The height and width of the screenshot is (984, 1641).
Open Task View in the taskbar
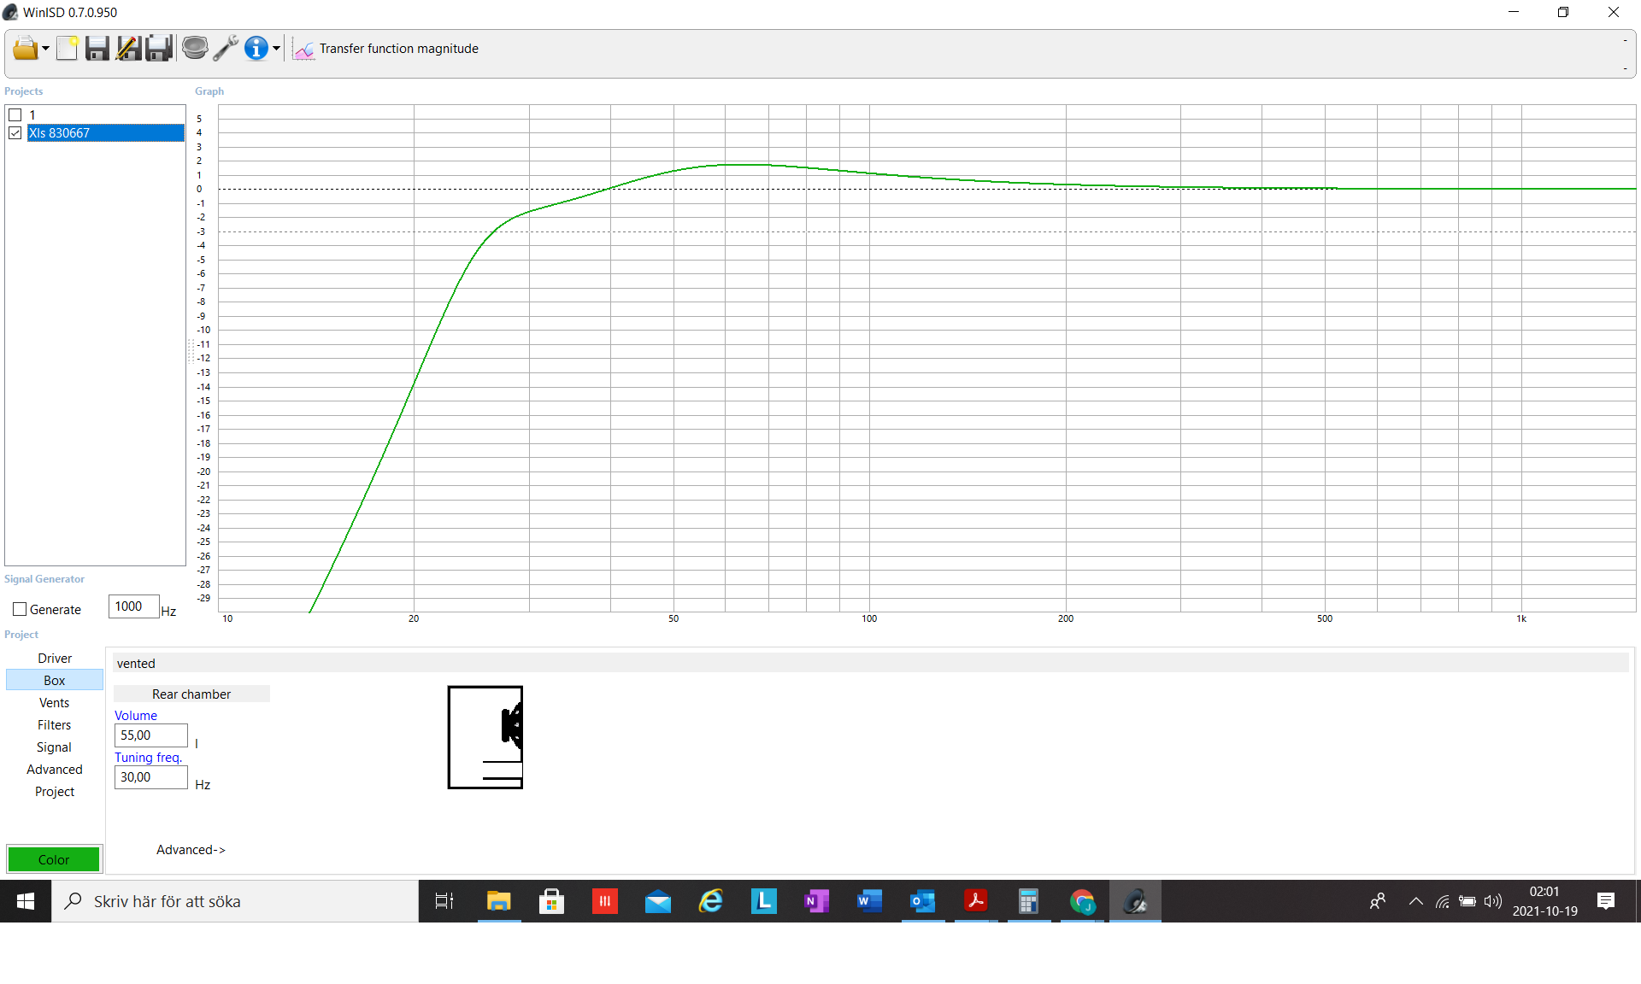point(445,901)
